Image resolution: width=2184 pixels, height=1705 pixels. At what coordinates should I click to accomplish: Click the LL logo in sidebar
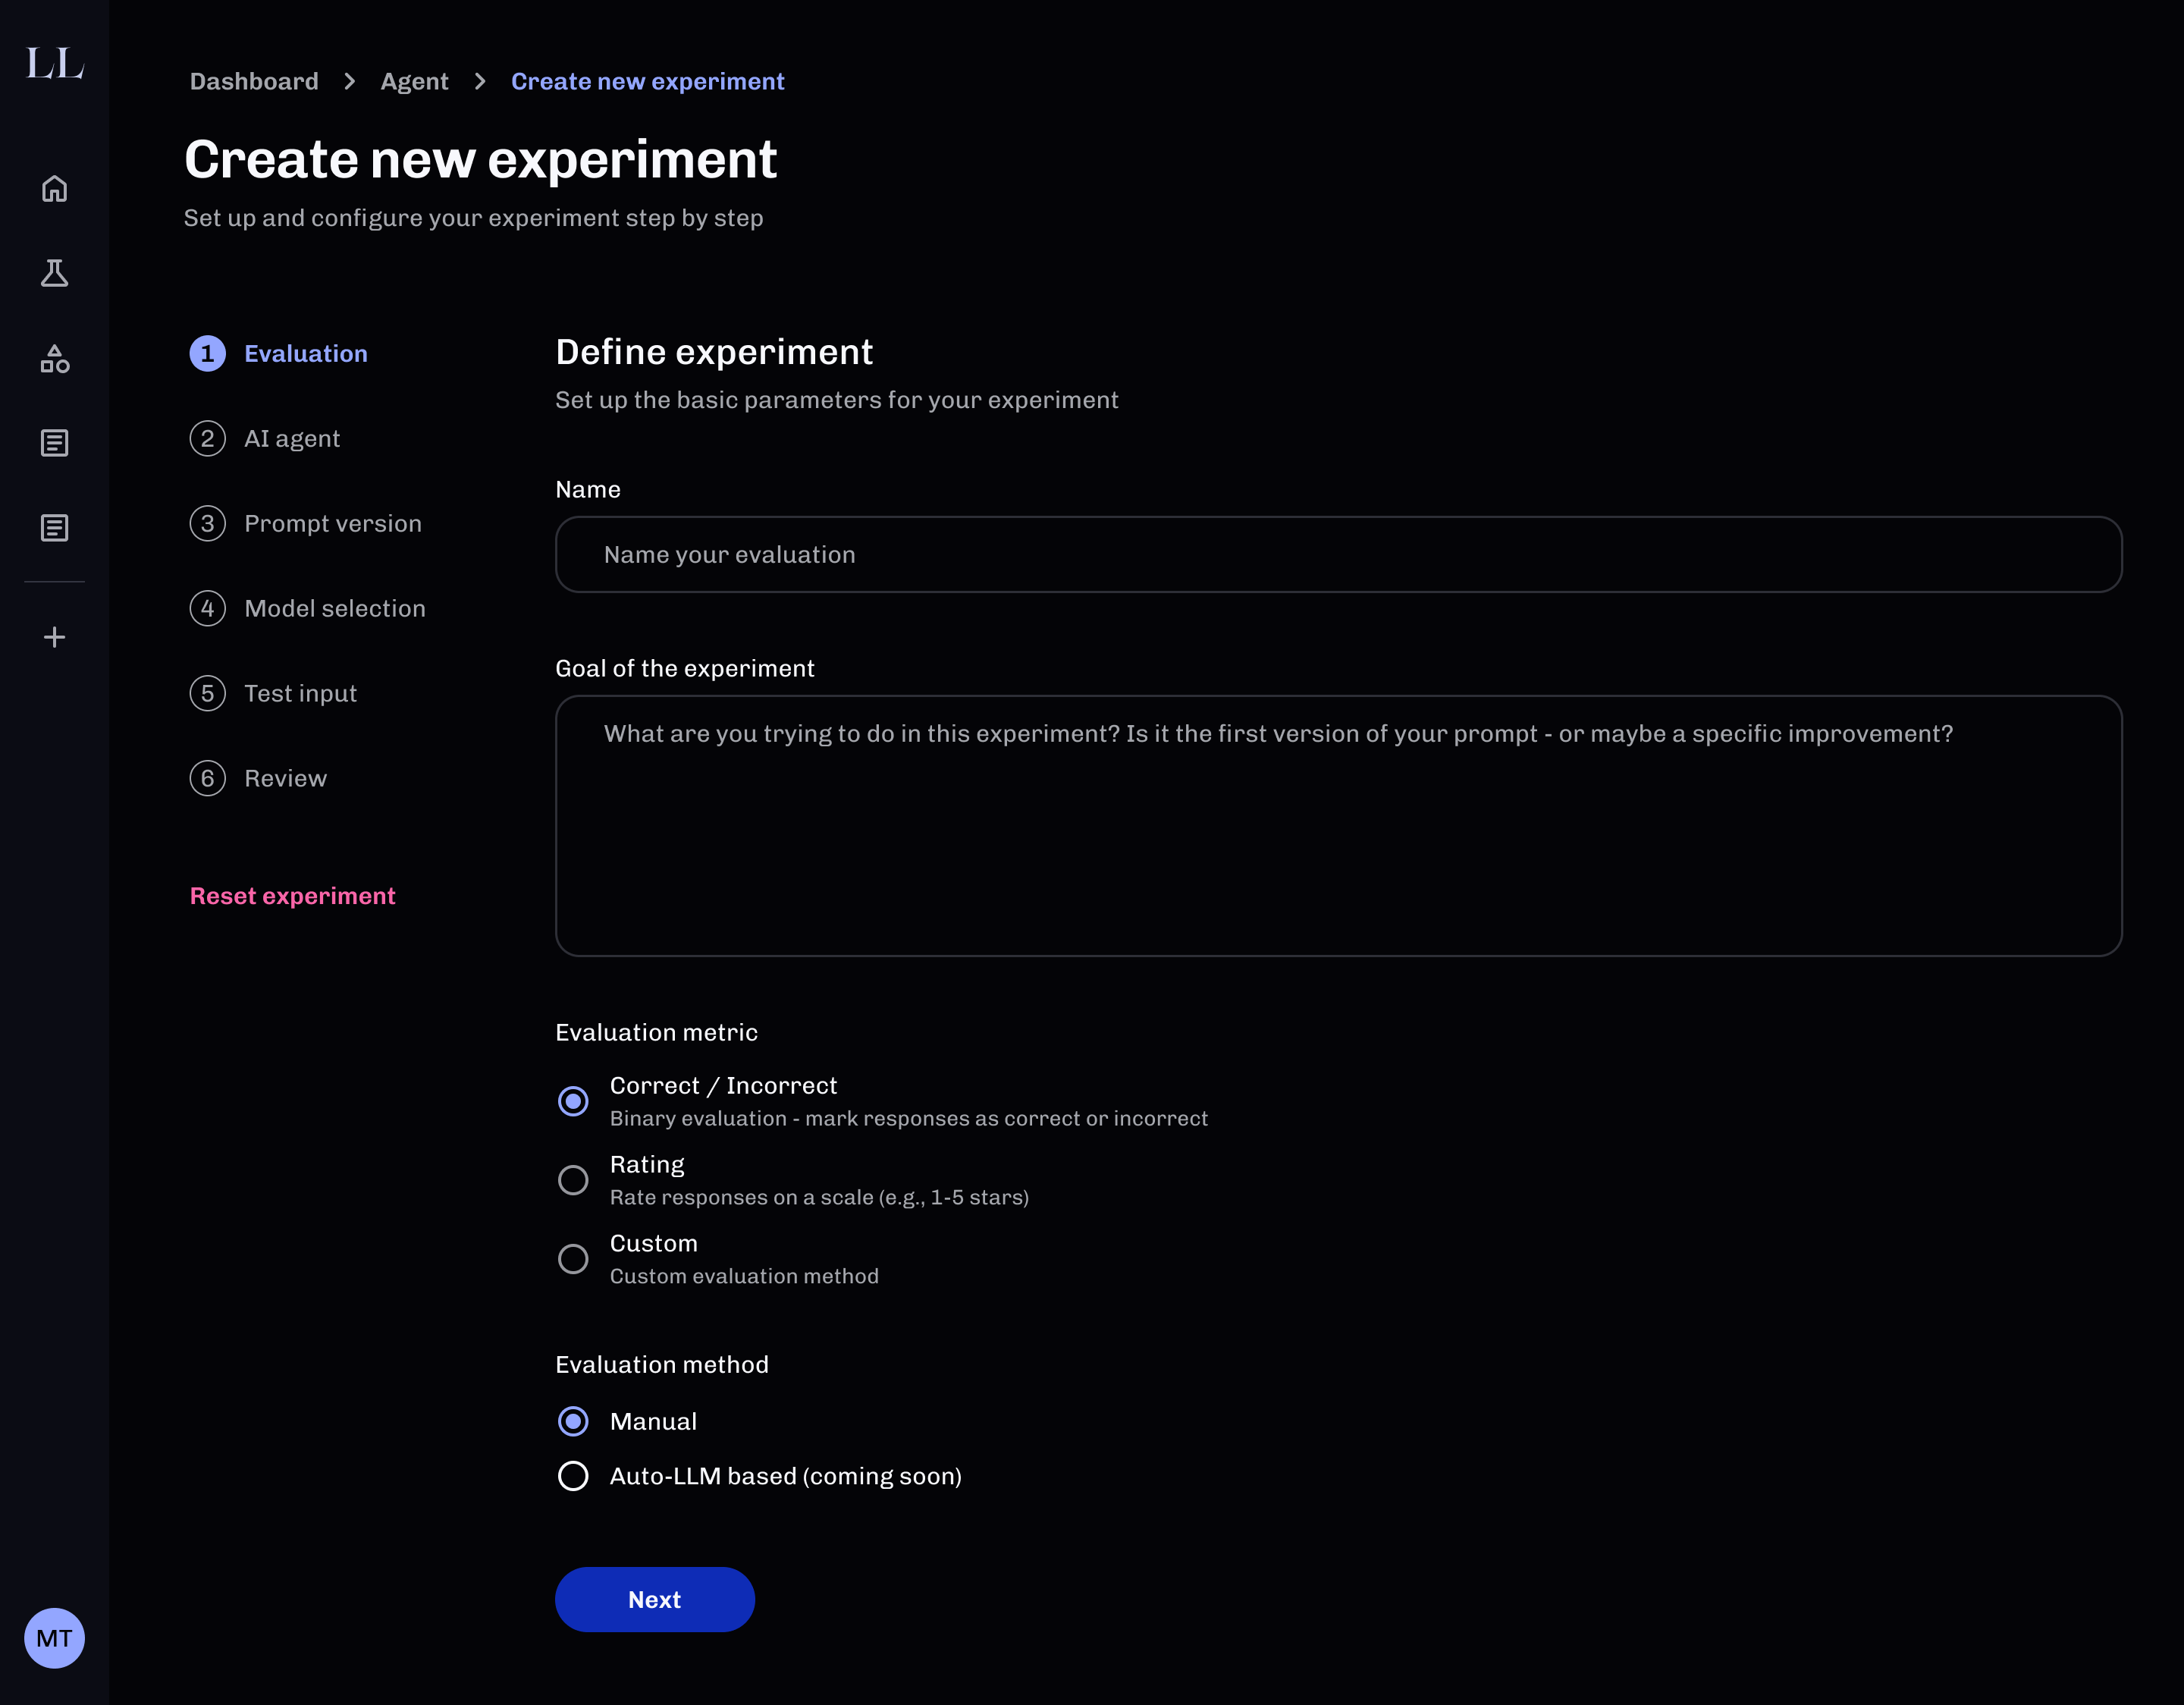pos(54,64)
